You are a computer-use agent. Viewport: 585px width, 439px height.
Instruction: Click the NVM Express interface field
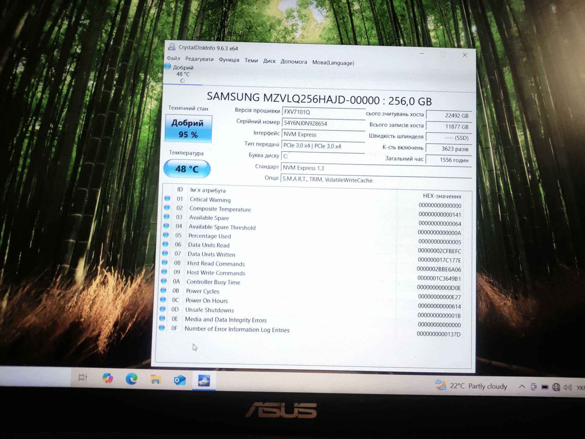tap(323, 135)
